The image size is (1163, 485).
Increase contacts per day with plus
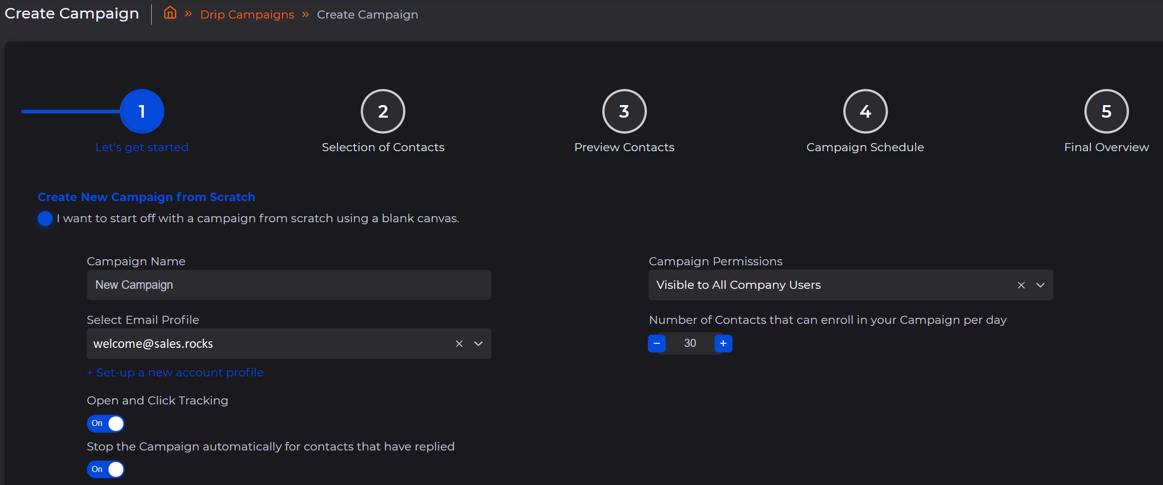[x=723, y=343]
